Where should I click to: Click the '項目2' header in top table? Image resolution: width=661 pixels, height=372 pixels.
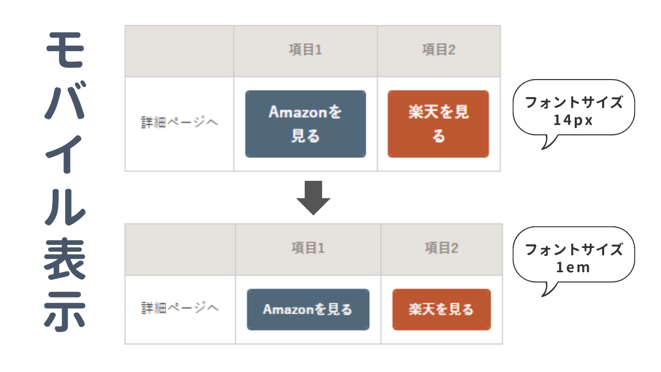(x=439, y=50)
